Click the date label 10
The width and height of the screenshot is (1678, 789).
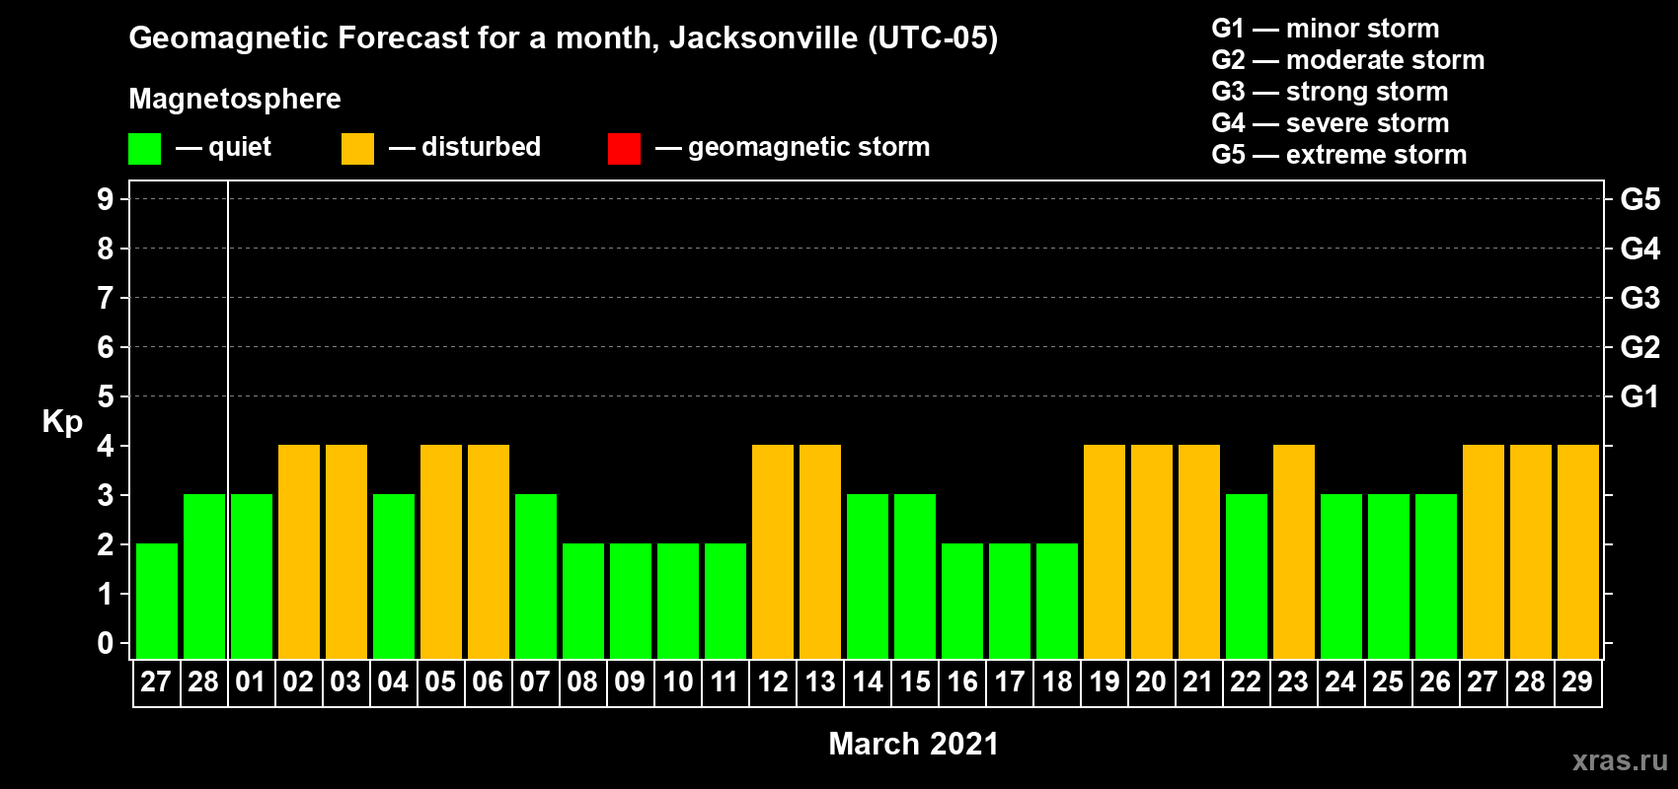coord(677,682)
